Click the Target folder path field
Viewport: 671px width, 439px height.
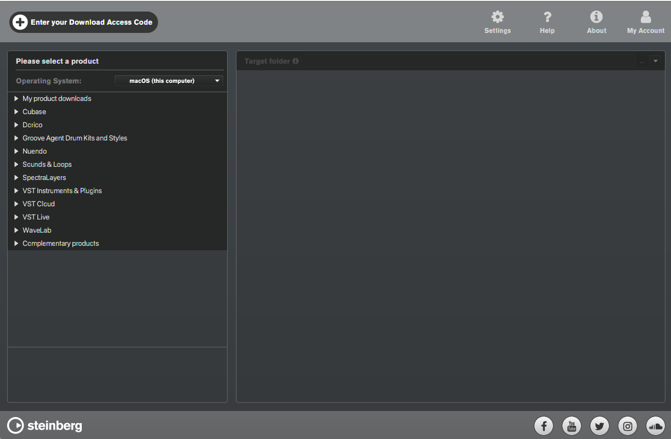(467, 61)
